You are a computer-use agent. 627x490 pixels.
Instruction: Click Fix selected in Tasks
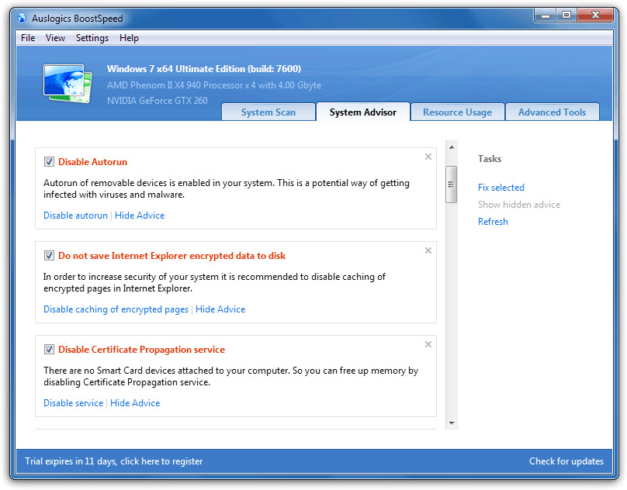point(501,188)
